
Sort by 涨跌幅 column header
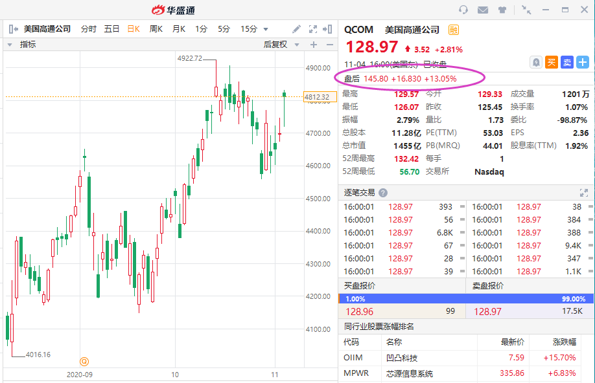[565, 342]
